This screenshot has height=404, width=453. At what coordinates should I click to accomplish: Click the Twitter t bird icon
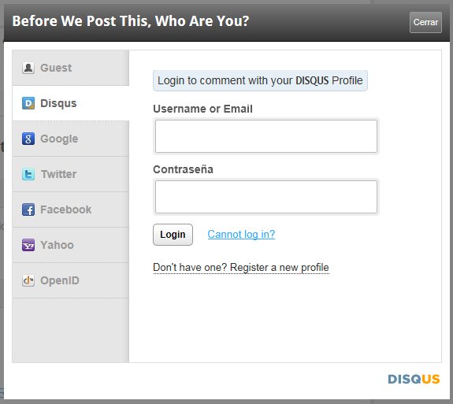[x=28, y=174]
